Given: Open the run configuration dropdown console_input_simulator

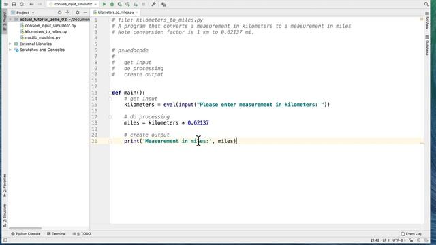Looking at the screenshot, I should pyautogui.click(x=73, y=4).
